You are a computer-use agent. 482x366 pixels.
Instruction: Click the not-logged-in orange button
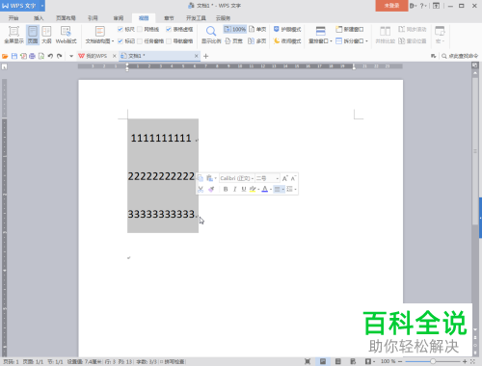[391, 6]
